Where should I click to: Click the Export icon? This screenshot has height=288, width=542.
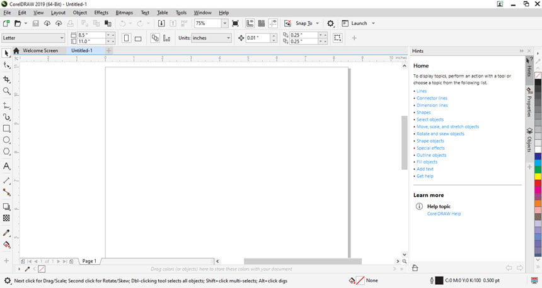pyautogui.click(x=173, y=23)
